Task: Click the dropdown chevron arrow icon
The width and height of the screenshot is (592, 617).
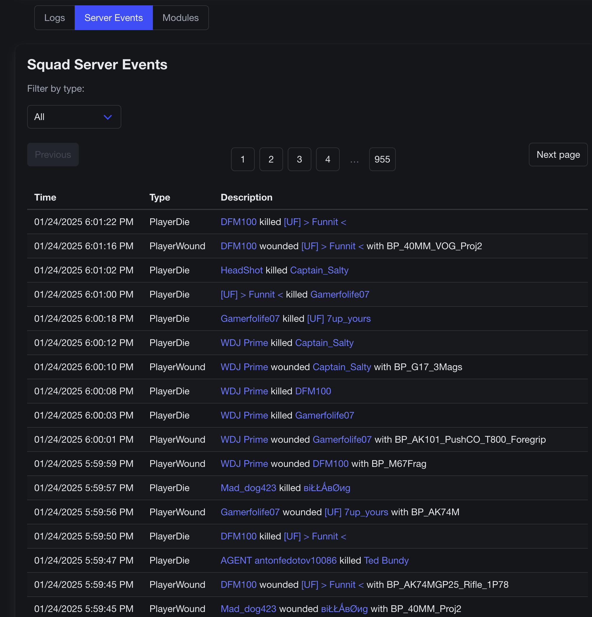Action: tap(108, 117)
